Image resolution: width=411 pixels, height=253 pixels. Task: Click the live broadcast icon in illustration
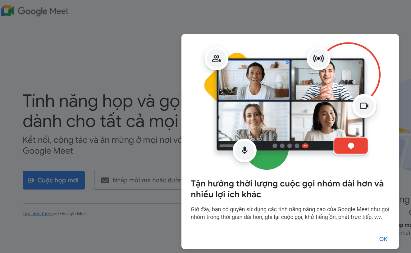[x=318, y=58]
